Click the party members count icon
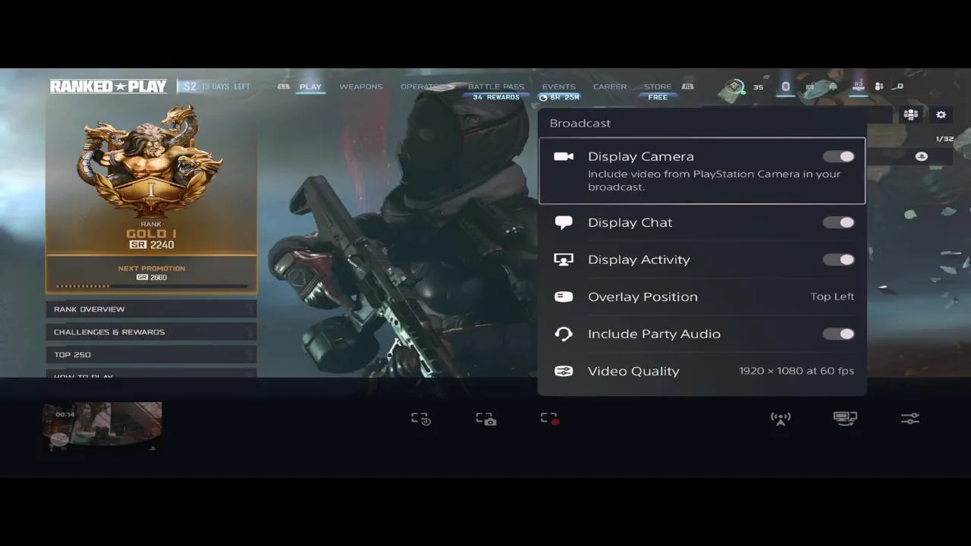 tap(879, 86)
